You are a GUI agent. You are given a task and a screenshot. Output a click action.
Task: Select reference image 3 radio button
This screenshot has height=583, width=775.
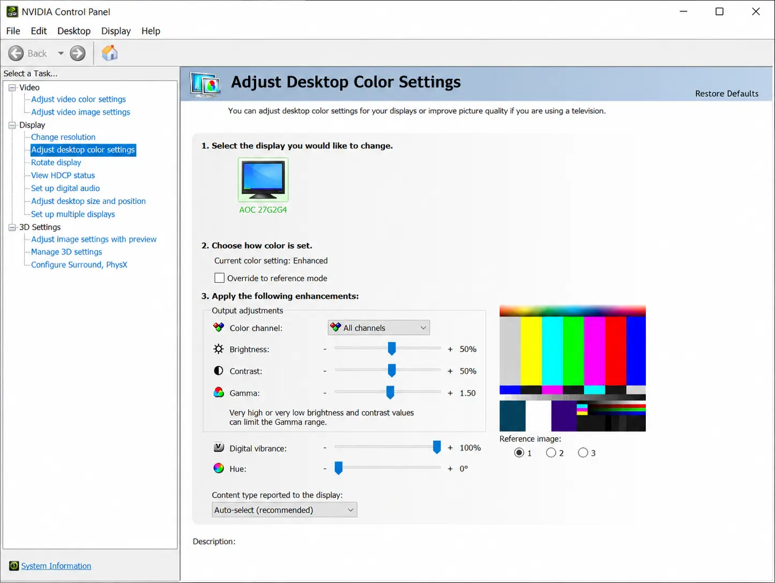tap(583, 453)
